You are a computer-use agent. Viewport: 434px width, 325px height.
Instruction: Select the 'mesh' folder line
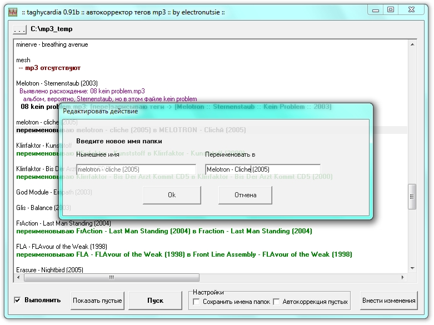click(x=23, y=60)
